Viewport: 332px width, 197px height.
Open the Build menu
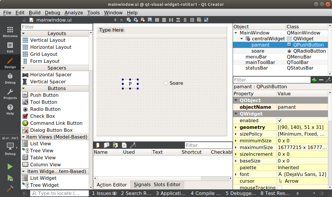point(34,13)
